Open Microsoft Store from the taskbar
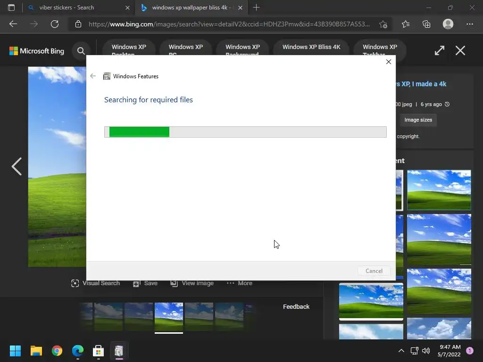This screenshot has width=483, height=362. 98,351
